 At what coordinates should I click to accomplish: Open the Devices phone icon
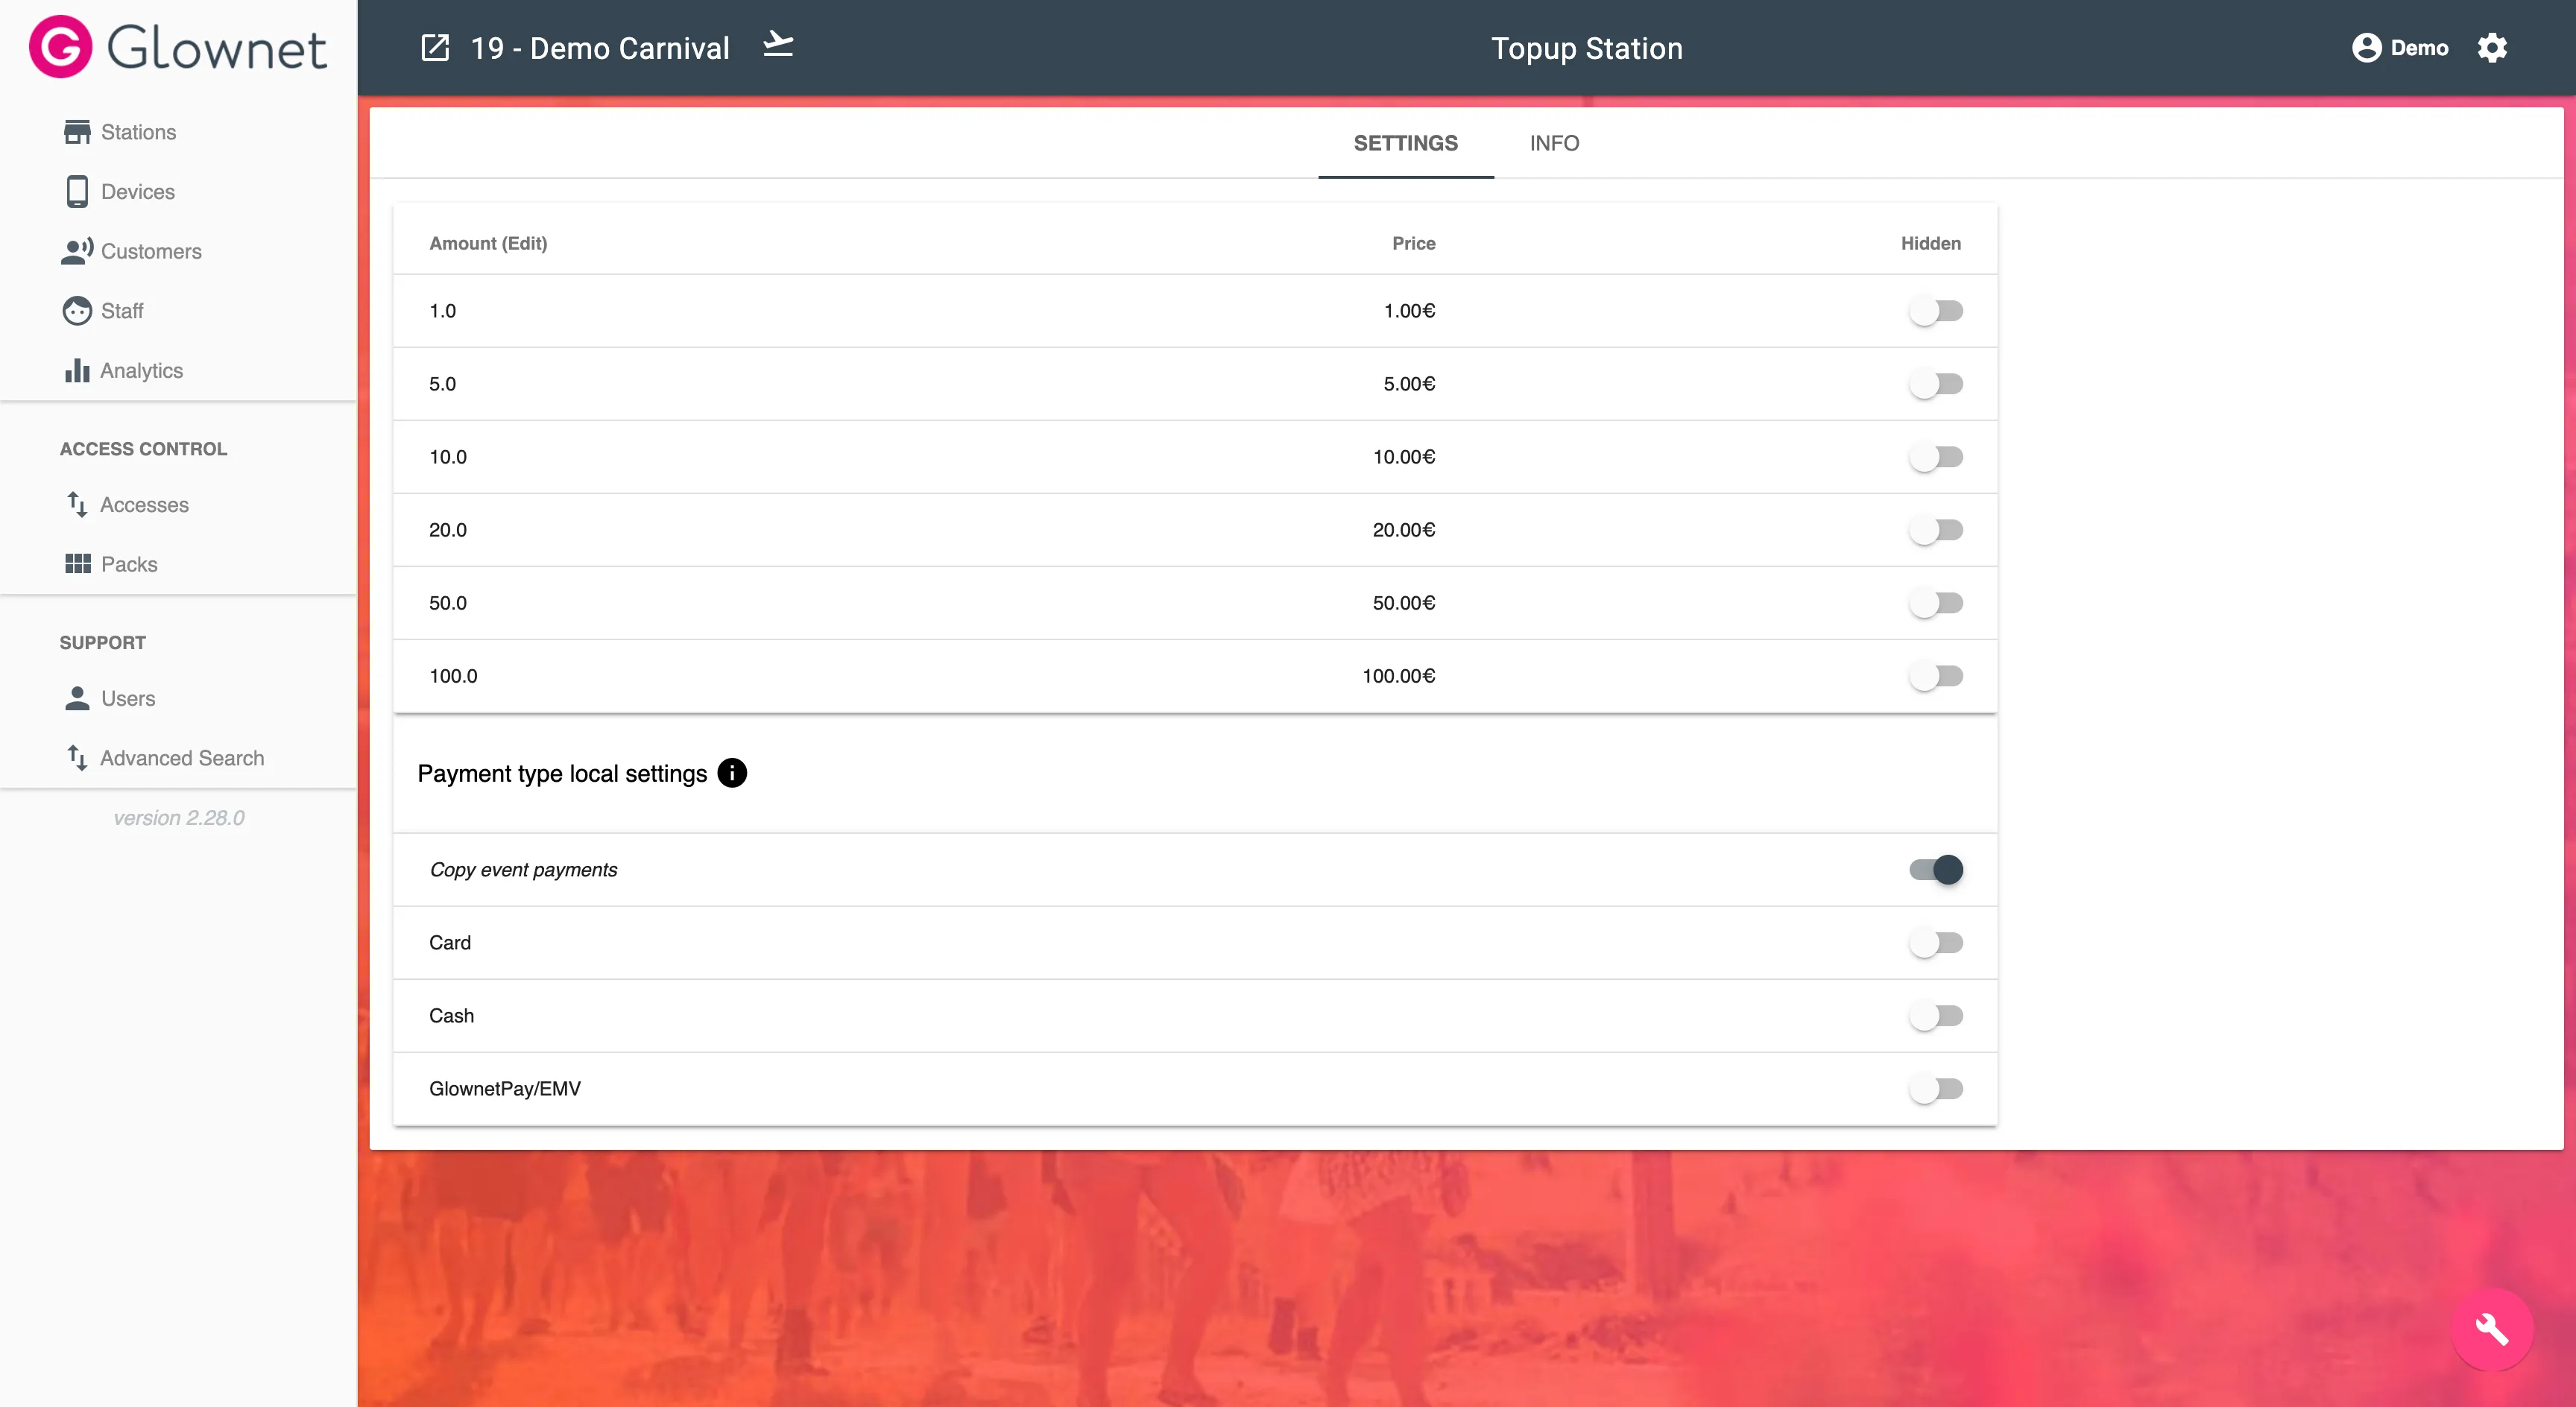tap(77, 191)
